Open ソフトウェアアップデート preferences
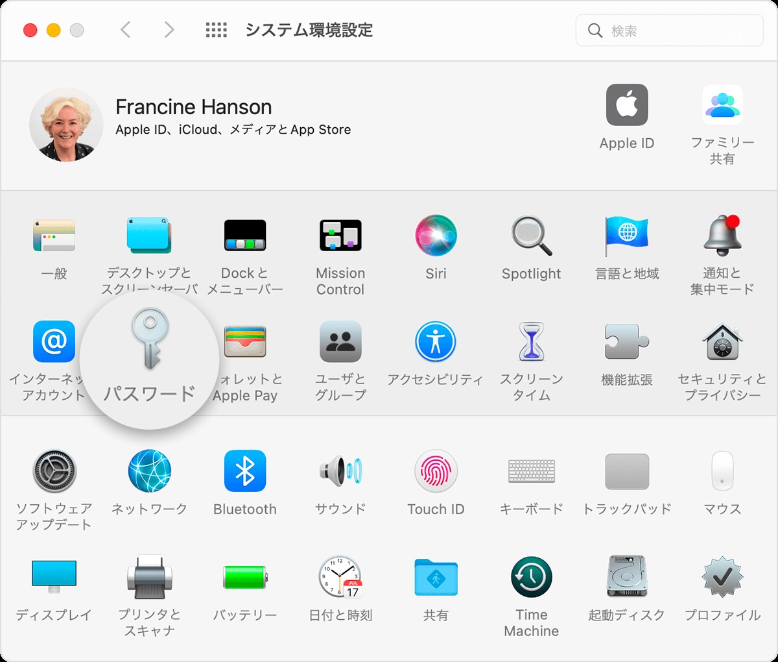Screen dimensions: 778x662 (54, 471)
